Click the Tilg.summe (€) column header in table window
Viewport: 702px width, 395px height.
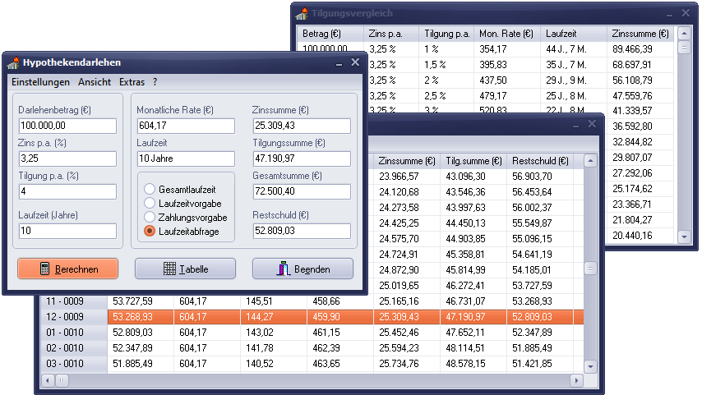[473, 161]
